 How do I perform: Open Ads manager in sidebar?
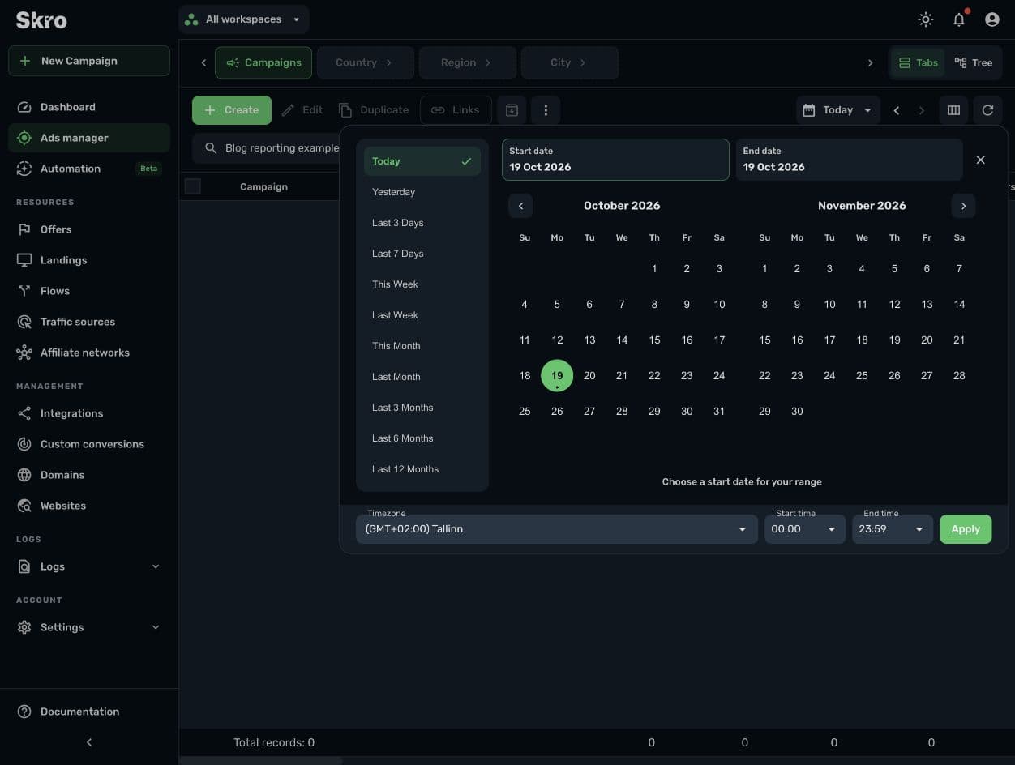[x=89, y=138]
